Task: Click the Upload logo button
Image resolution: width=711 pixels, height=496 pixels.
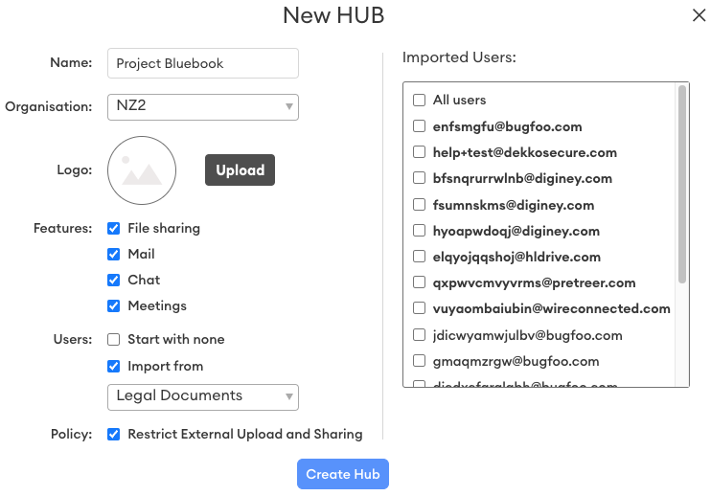Action: click(240, 169)
